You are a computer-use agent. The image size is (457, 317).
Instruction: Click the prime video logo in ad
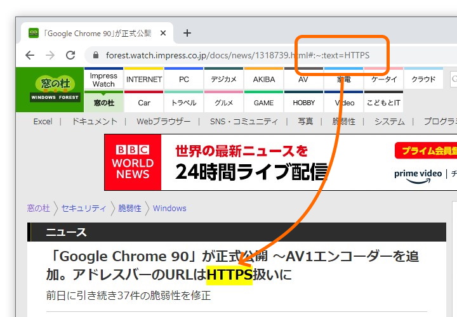[418, 176]
